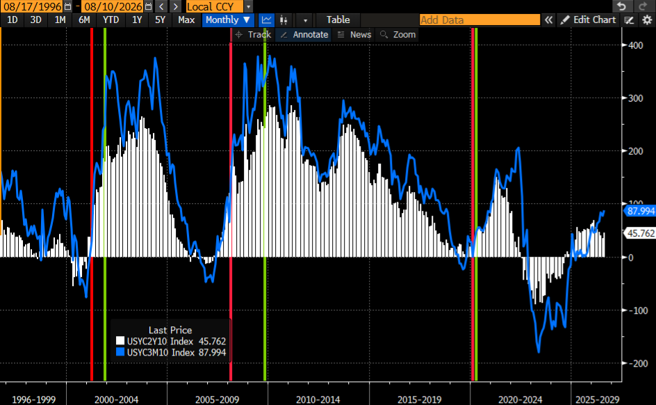Screen dimensions: 656x405
Task: Shift date range back with left arrow
Action: pyautogui.click(x=161, y=7)
